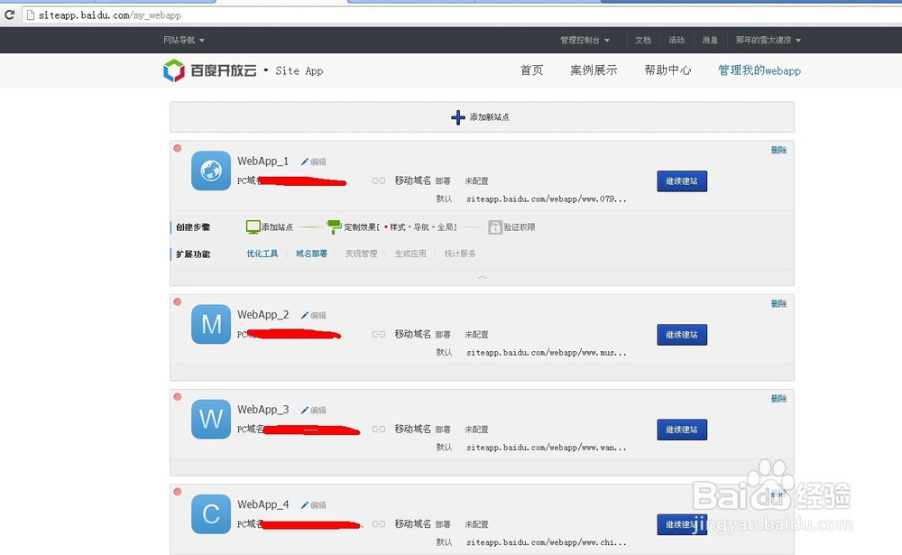Open the WebApp_1 globe app icon
902x555 pixels.
[x=211, y=171]
